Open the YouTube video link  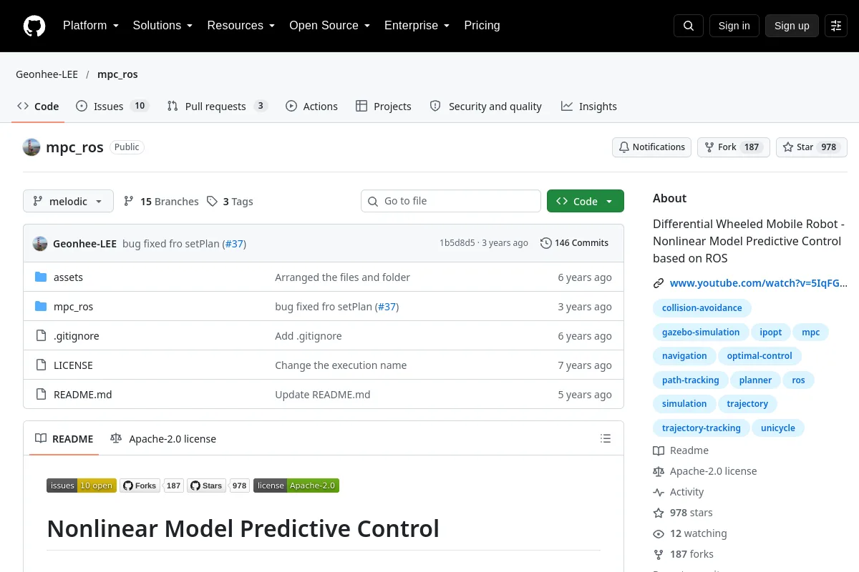[x=758, y=283]
